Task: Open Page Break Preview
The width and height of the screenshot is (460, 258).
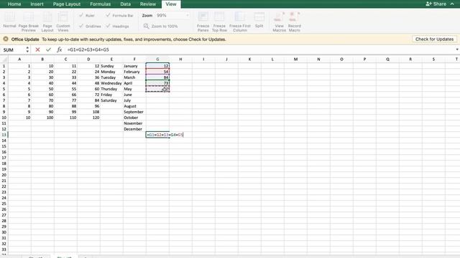Action: click(x=29, y=21)
